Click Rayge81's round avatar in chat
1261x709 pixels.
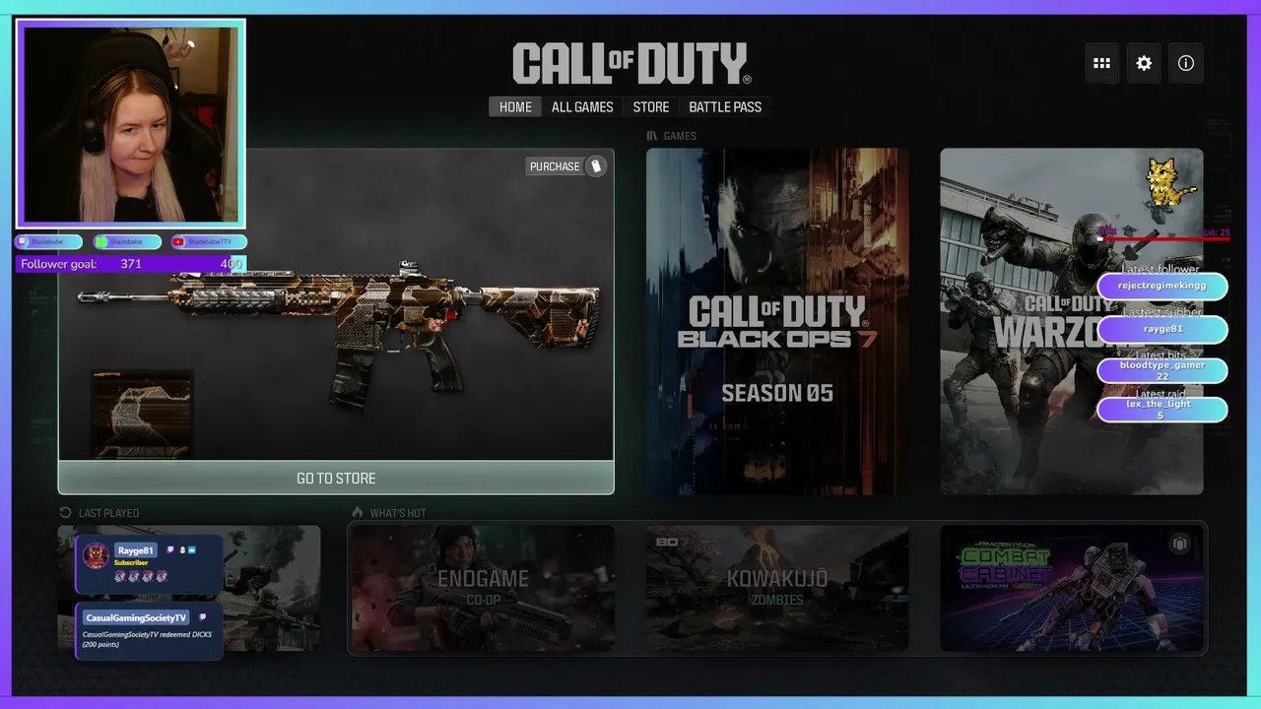[x=96, y=555]
